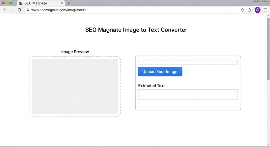Click the forward navigation arrow

[x=12, y=10]
